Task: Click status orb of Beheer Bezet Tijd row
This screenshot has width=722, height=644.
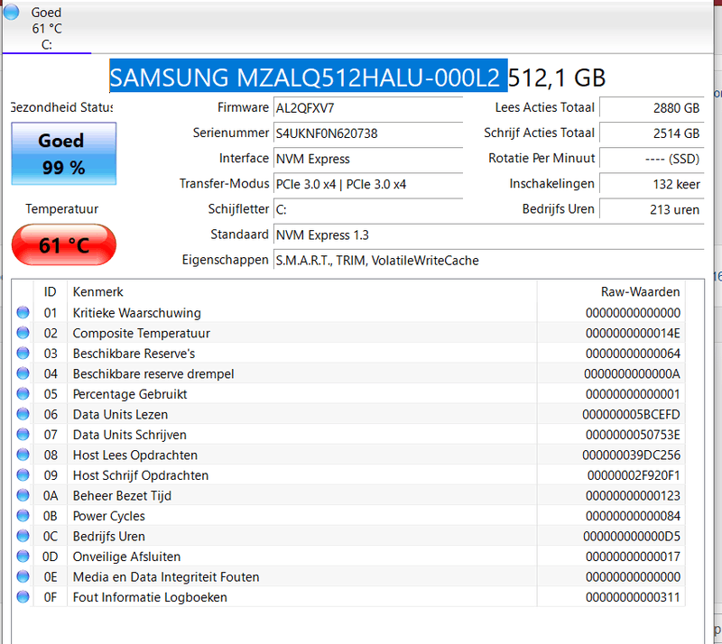Action: (23, 495)
